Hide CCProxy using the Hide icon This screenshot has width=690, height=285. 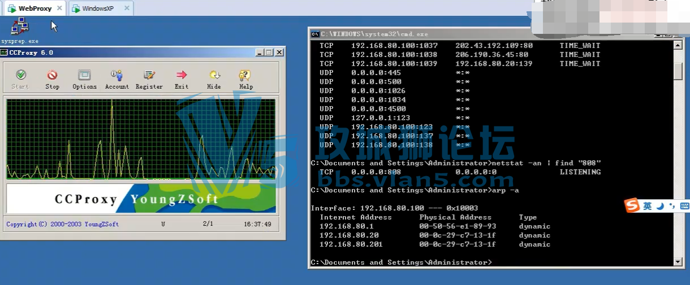point(214,80)
